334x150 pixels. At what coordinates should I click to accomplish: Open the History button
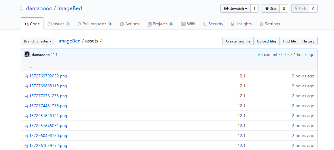coord(308,41)
